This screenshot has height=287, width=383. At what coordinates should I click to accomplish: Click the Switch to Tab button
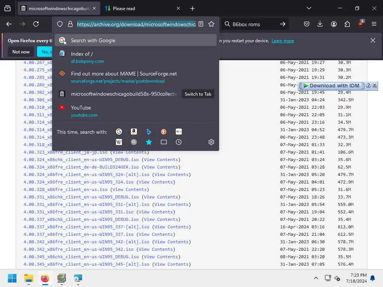click(198, 94)
